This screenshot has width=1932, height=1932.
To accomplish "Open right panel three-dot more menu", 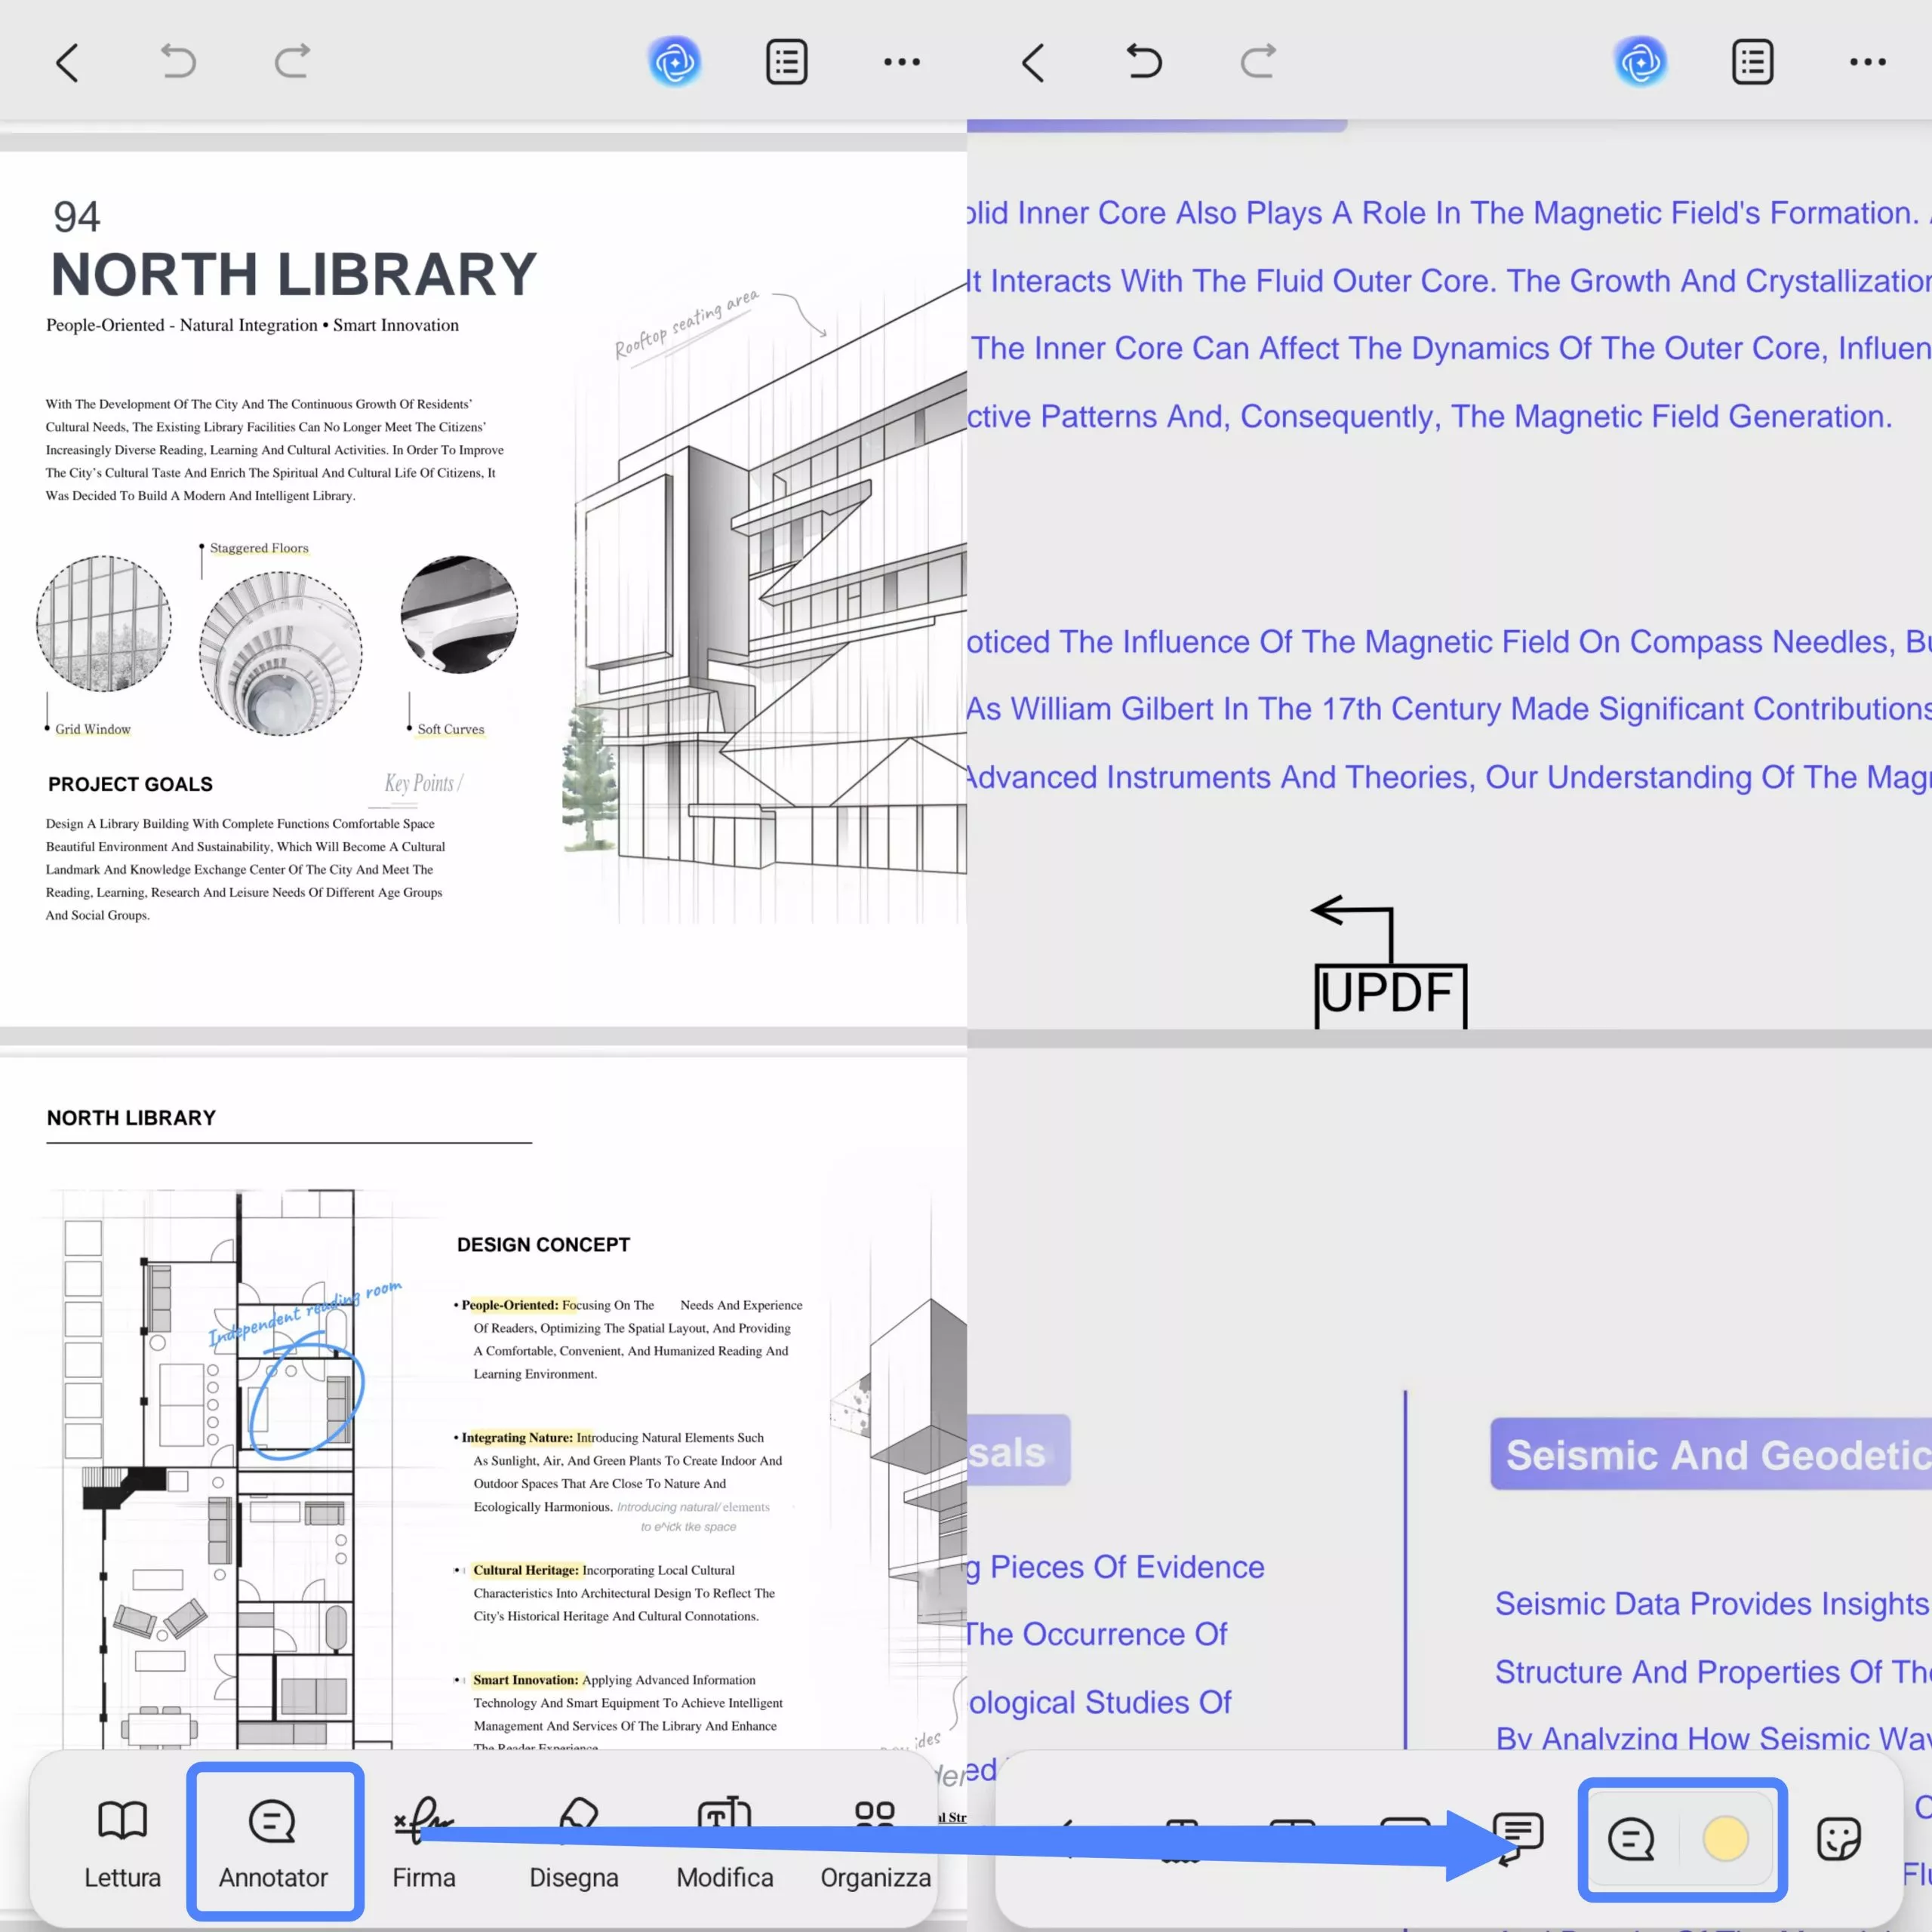I will click(1867, 62).
